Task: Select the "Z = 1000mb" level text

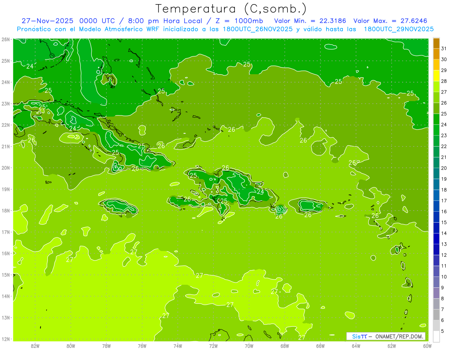Action: 239,21
